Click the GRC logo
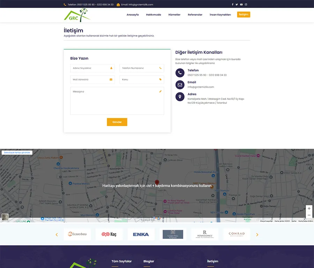The image size is (314, 268). (x=77, y=15)
